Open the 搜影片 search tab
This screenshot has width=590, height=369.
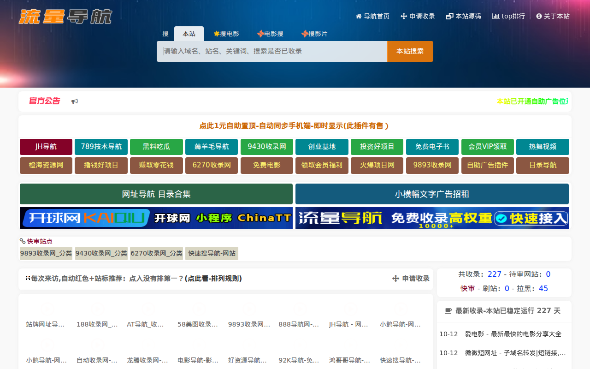314,34
